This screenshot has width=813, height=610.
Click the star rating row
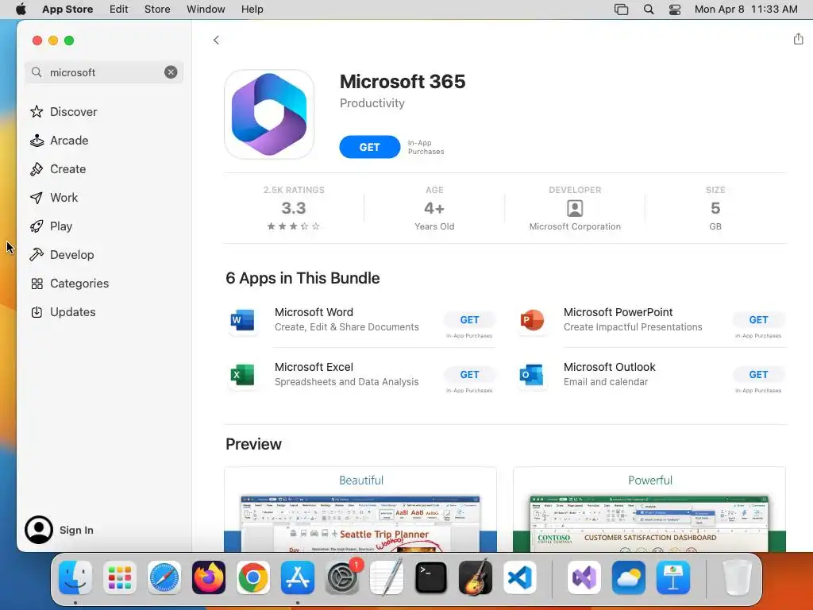click(x=294, y=226)
